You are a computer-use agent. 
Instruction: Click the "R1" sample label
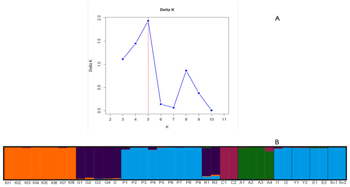click(x=207, y=183)
